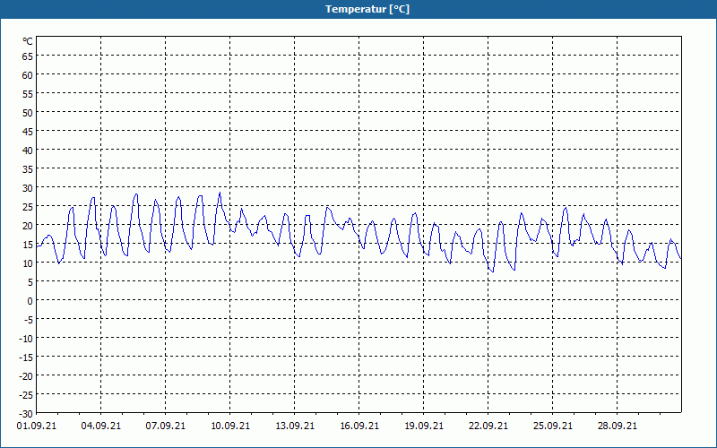Select the 50 label on temperature axis
The image size is (717, 448).
coord(27,112)
